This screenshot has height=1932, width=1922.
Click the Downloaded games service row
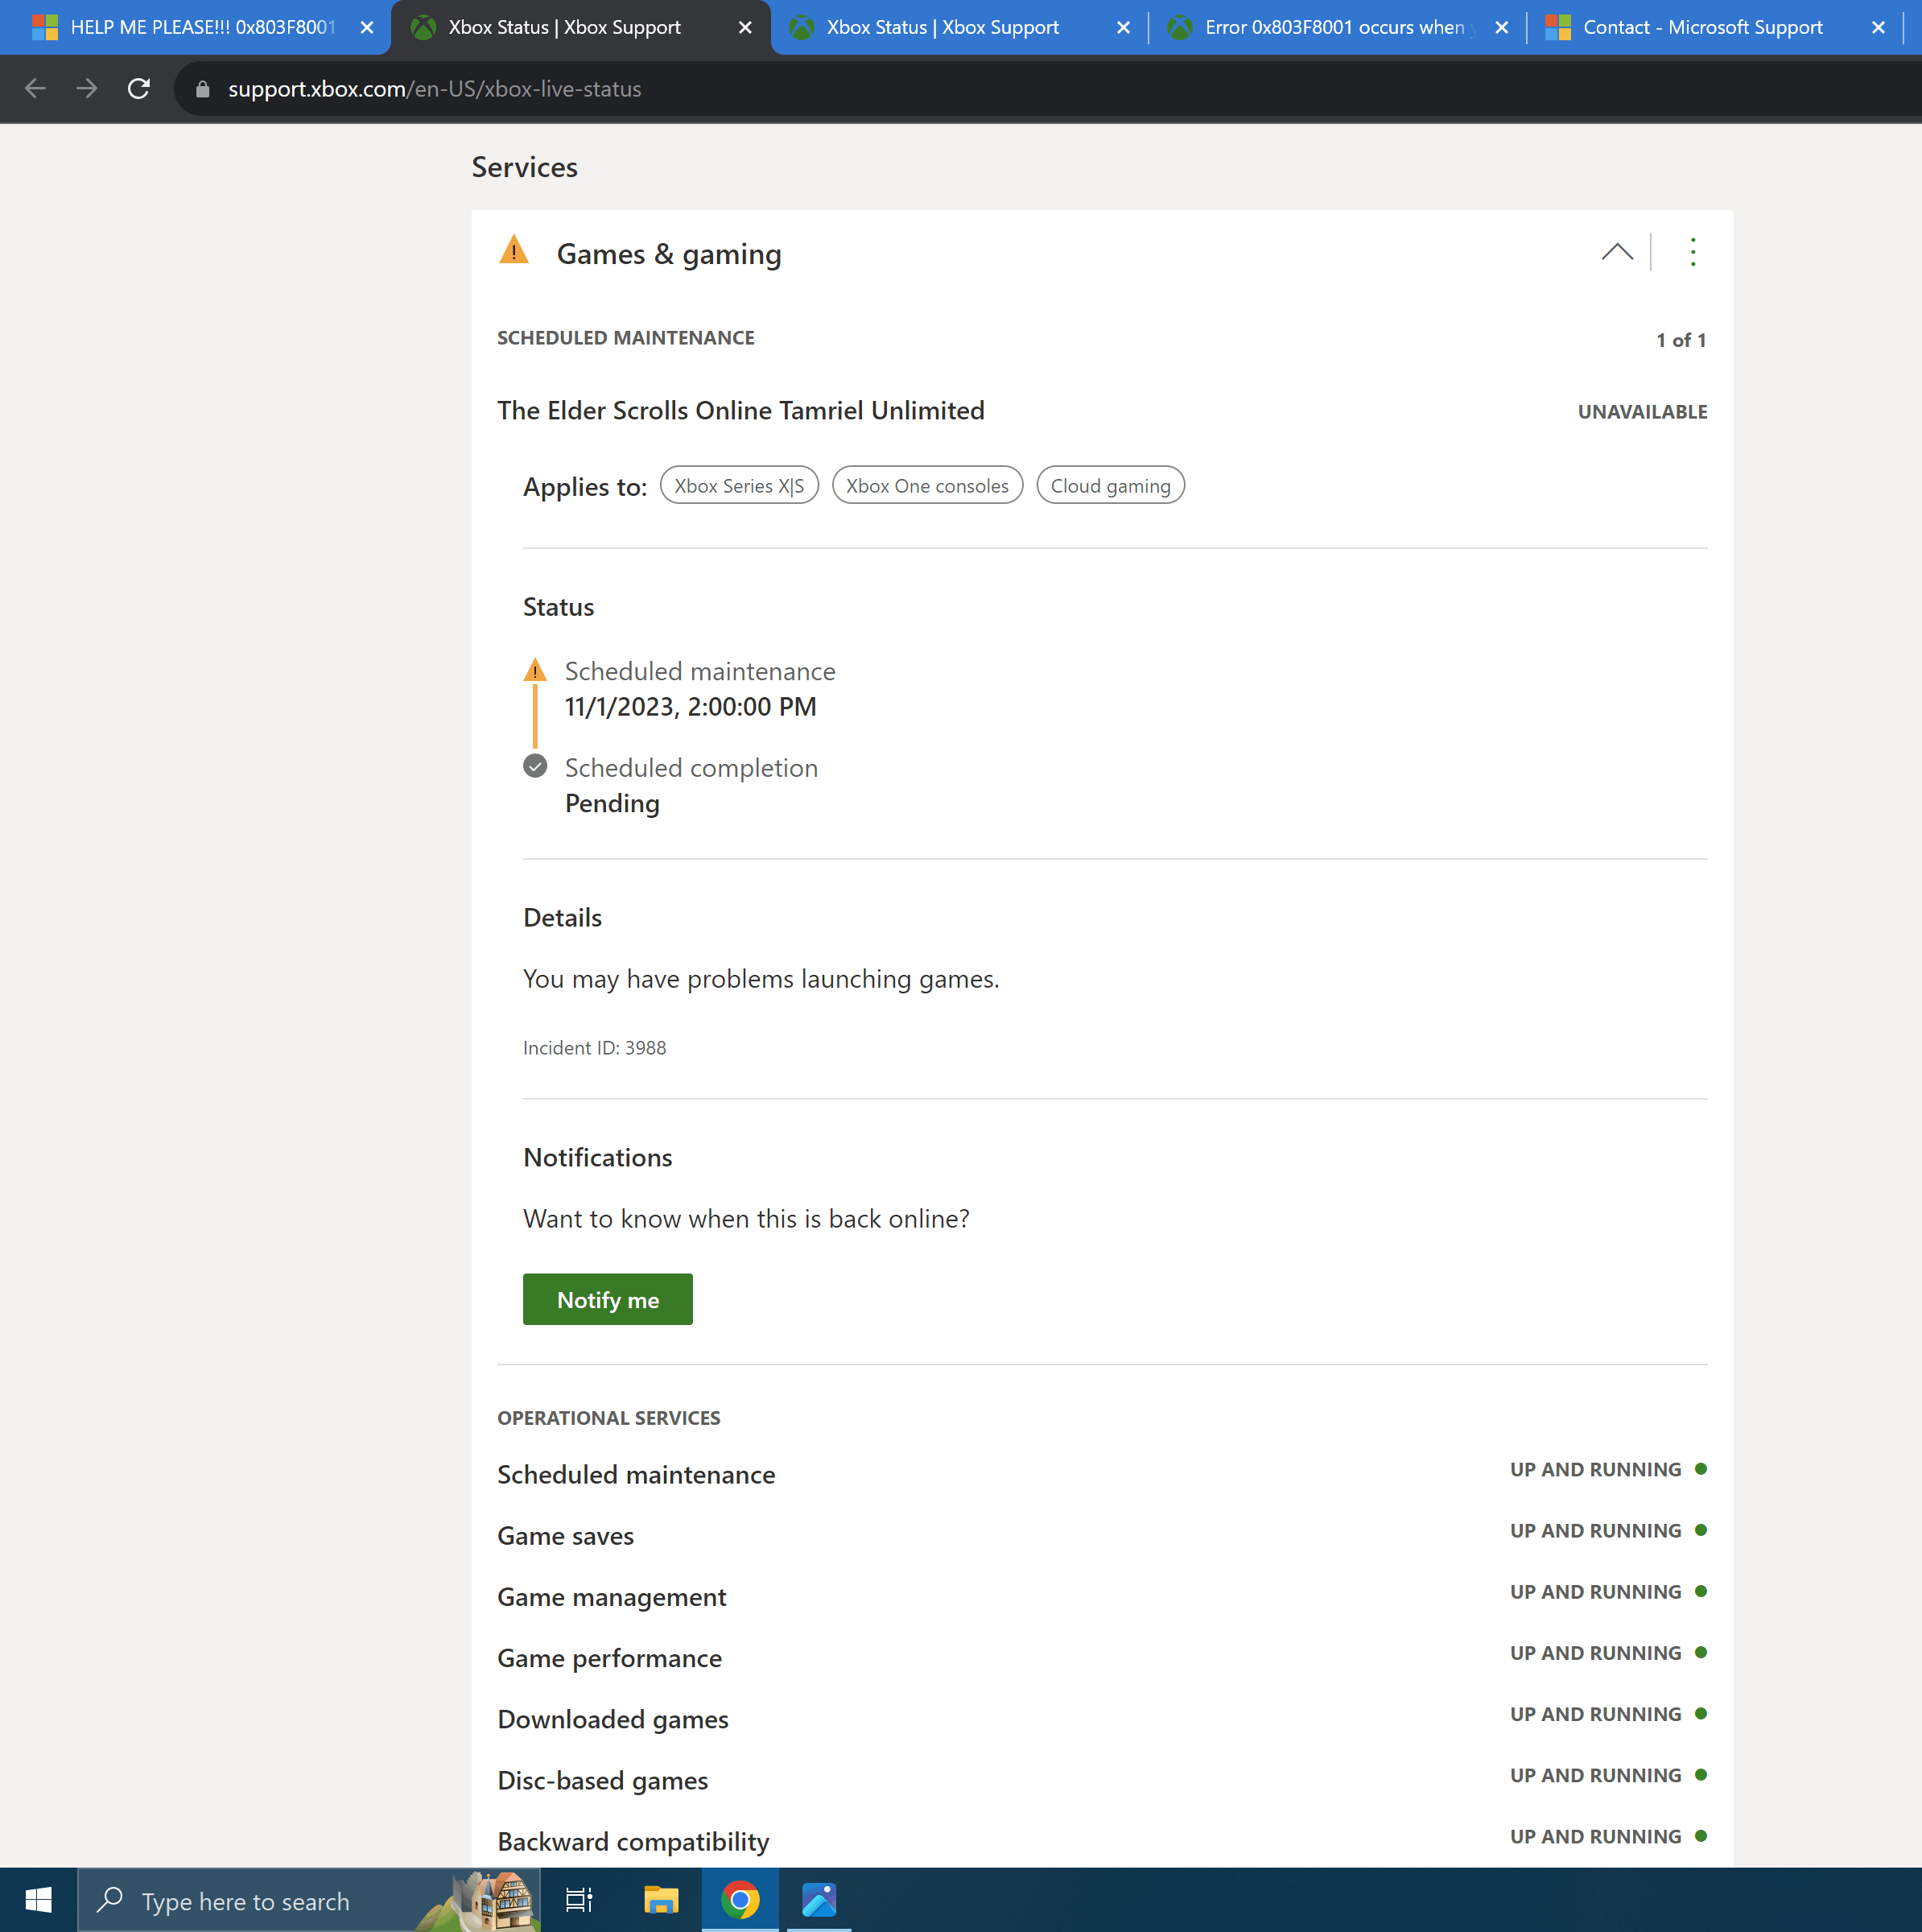coord(1102,1718)
